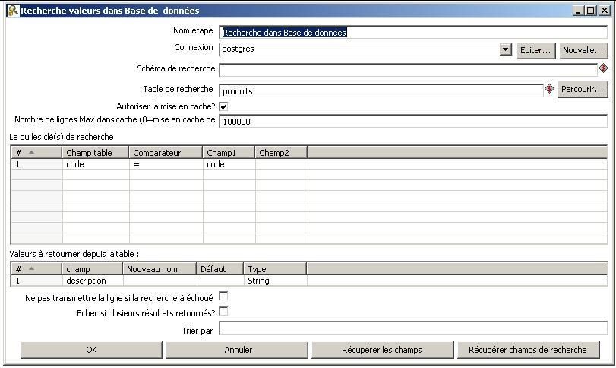
Task: Enable Ne pas transmettre la ligne checkbox
Action: 223,297
